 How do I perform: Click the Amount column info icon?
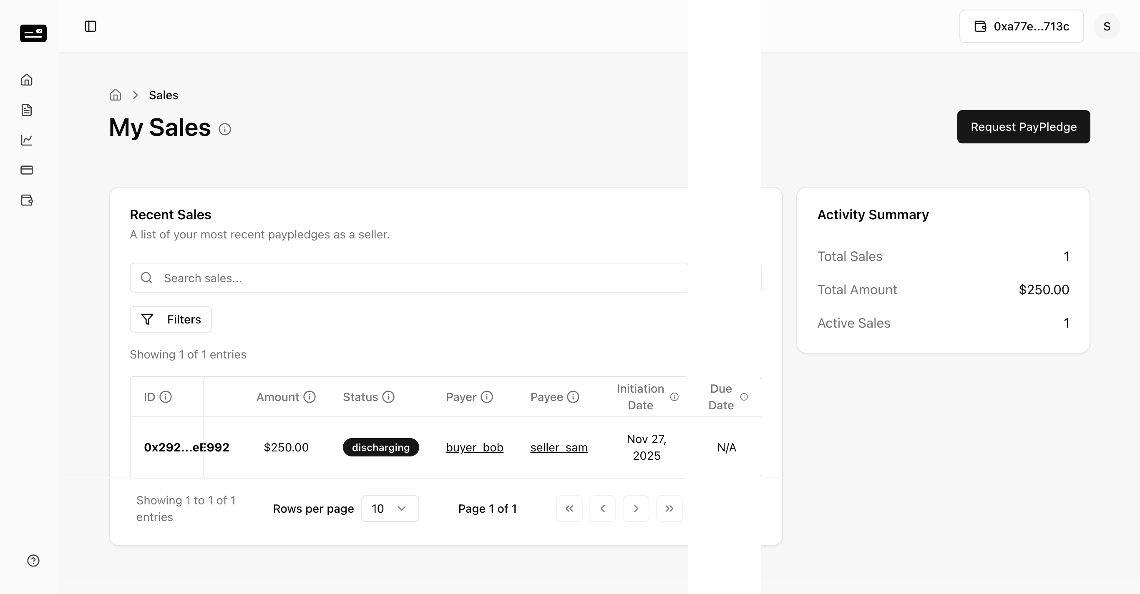(x=310, y=397)
